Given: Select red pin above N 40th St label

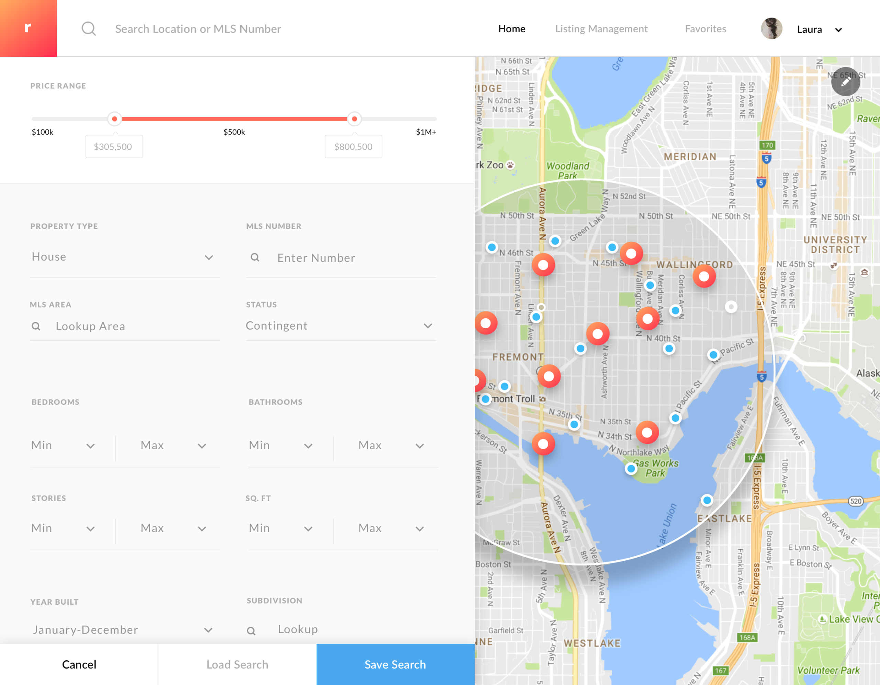Looking at the screenshot, I should [x=648, y=319].
